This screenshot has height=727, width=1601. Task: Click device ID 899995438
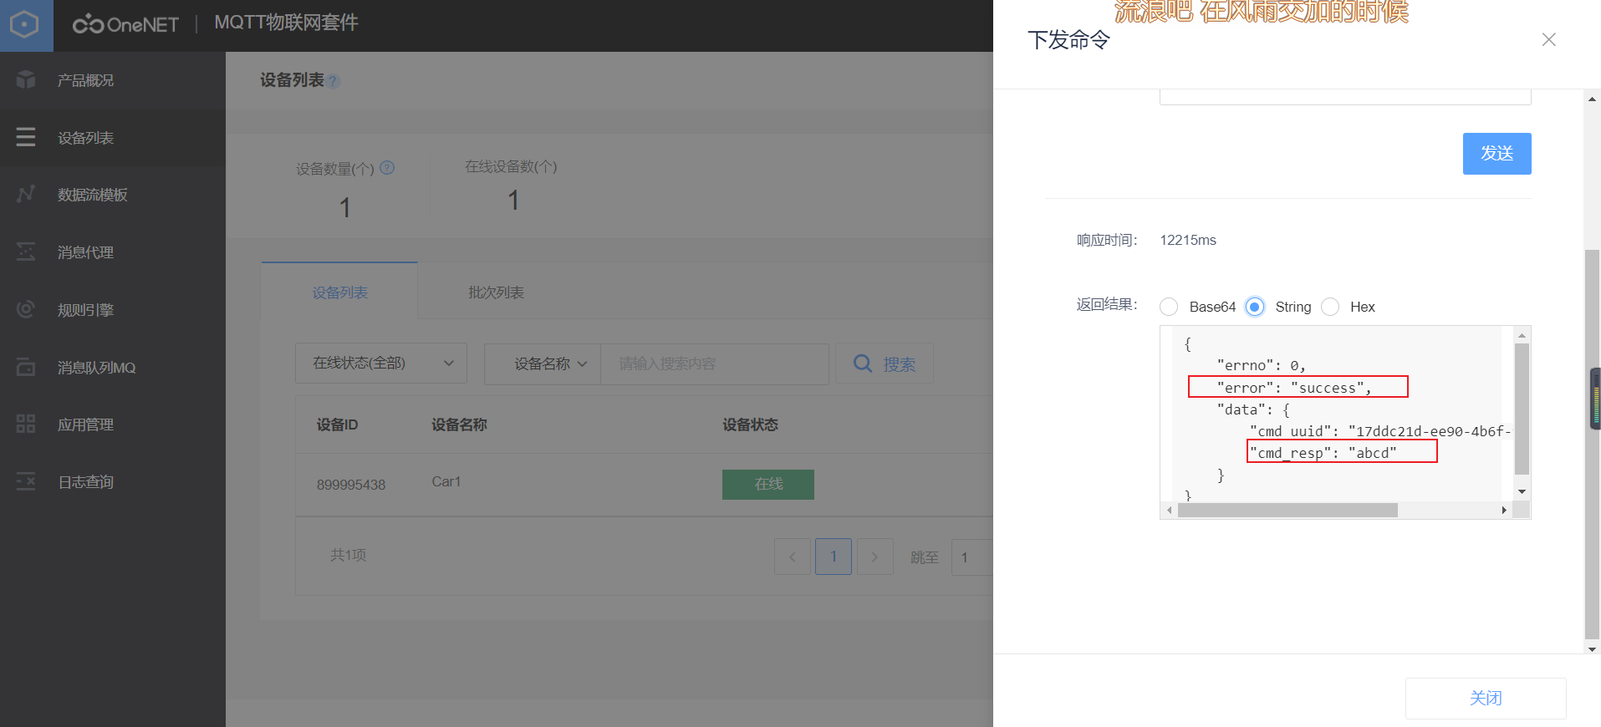tap(351, 485)
